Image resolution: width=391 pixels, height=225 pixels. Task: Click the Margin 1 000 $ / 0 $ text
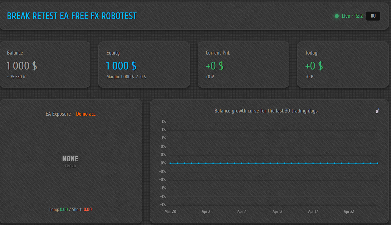click(x=126, y=77)
